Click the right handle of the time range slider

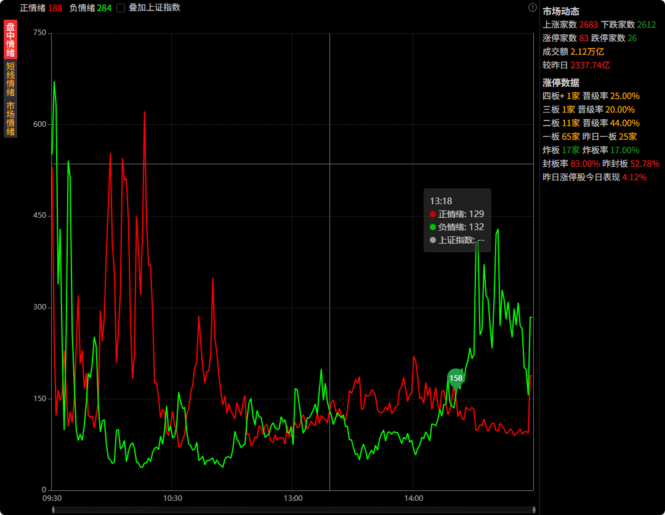pos(534,509)
